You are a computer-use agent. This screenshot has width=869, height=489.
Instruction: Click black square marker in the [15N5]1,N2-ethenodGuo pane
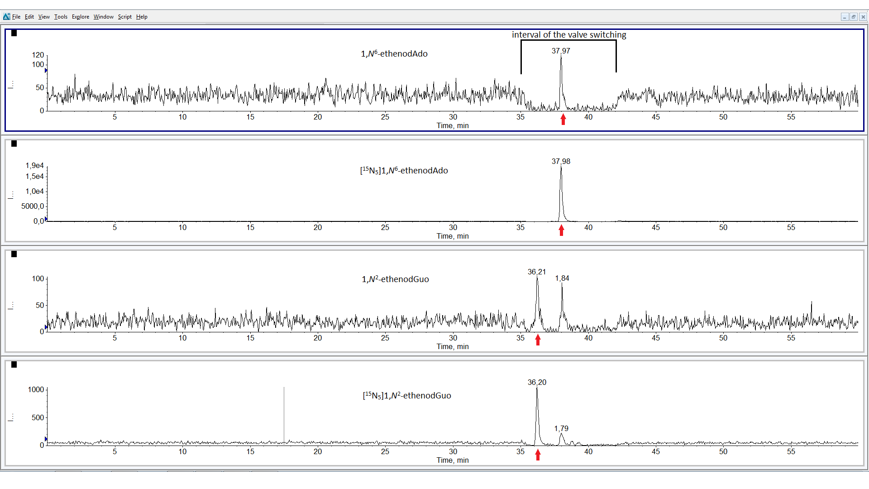(14, 364)
